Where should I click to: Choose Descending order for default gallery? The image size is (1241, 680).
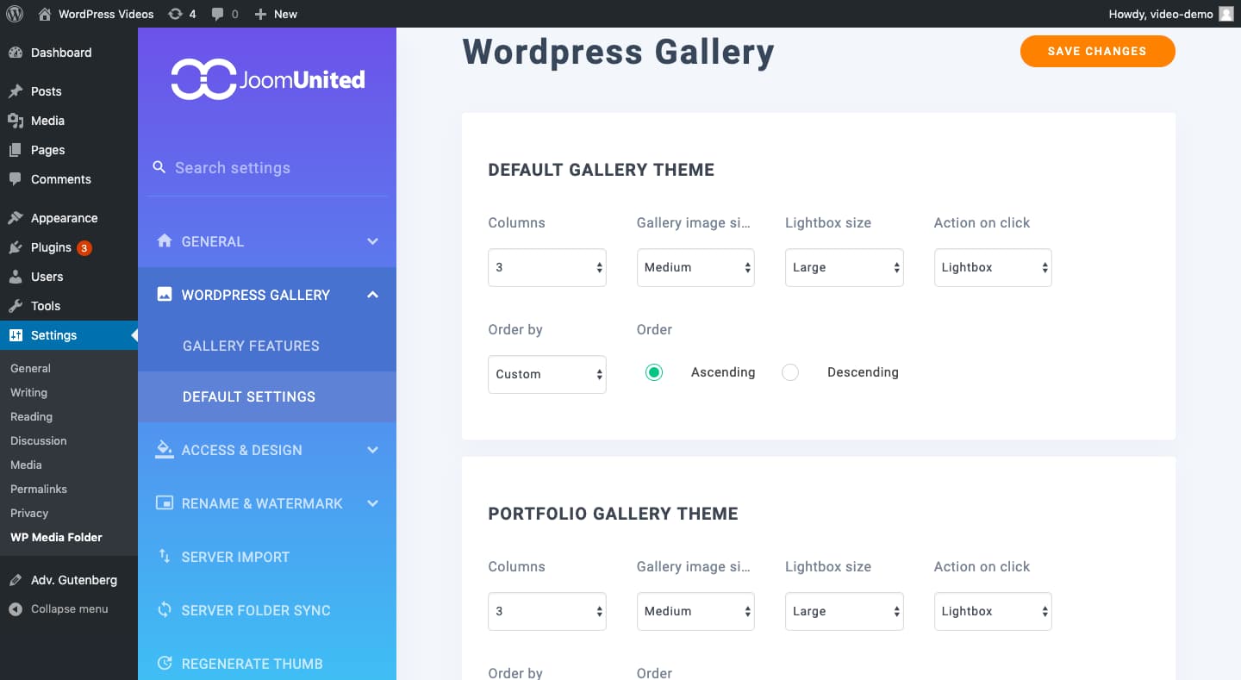790,371
